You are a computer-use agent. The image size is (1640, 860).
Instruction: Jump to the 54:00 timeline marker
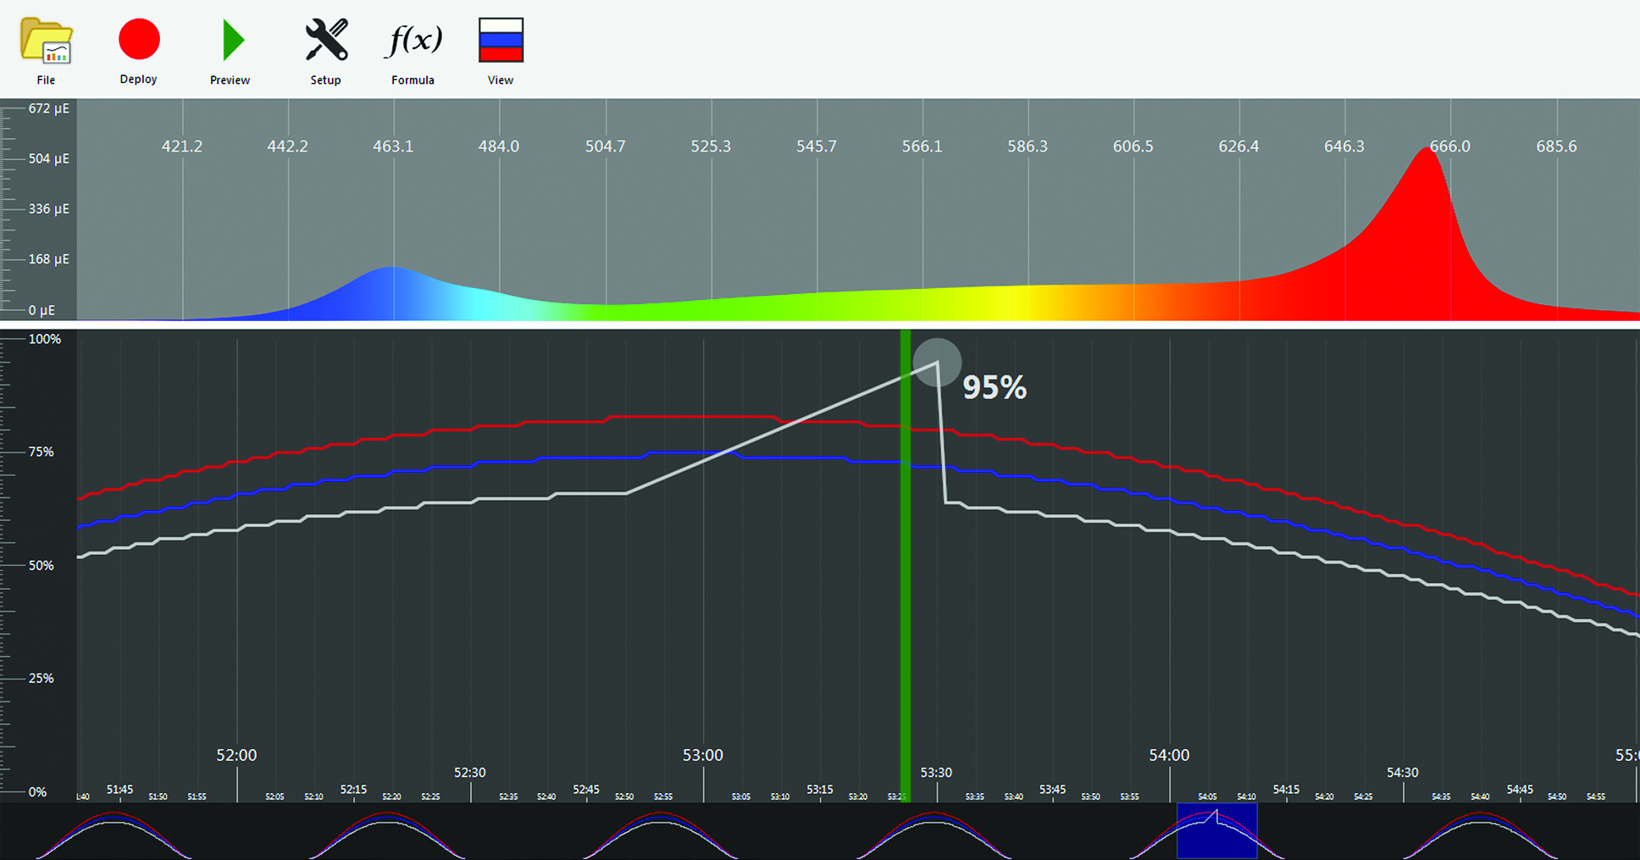pos(1169,755)
